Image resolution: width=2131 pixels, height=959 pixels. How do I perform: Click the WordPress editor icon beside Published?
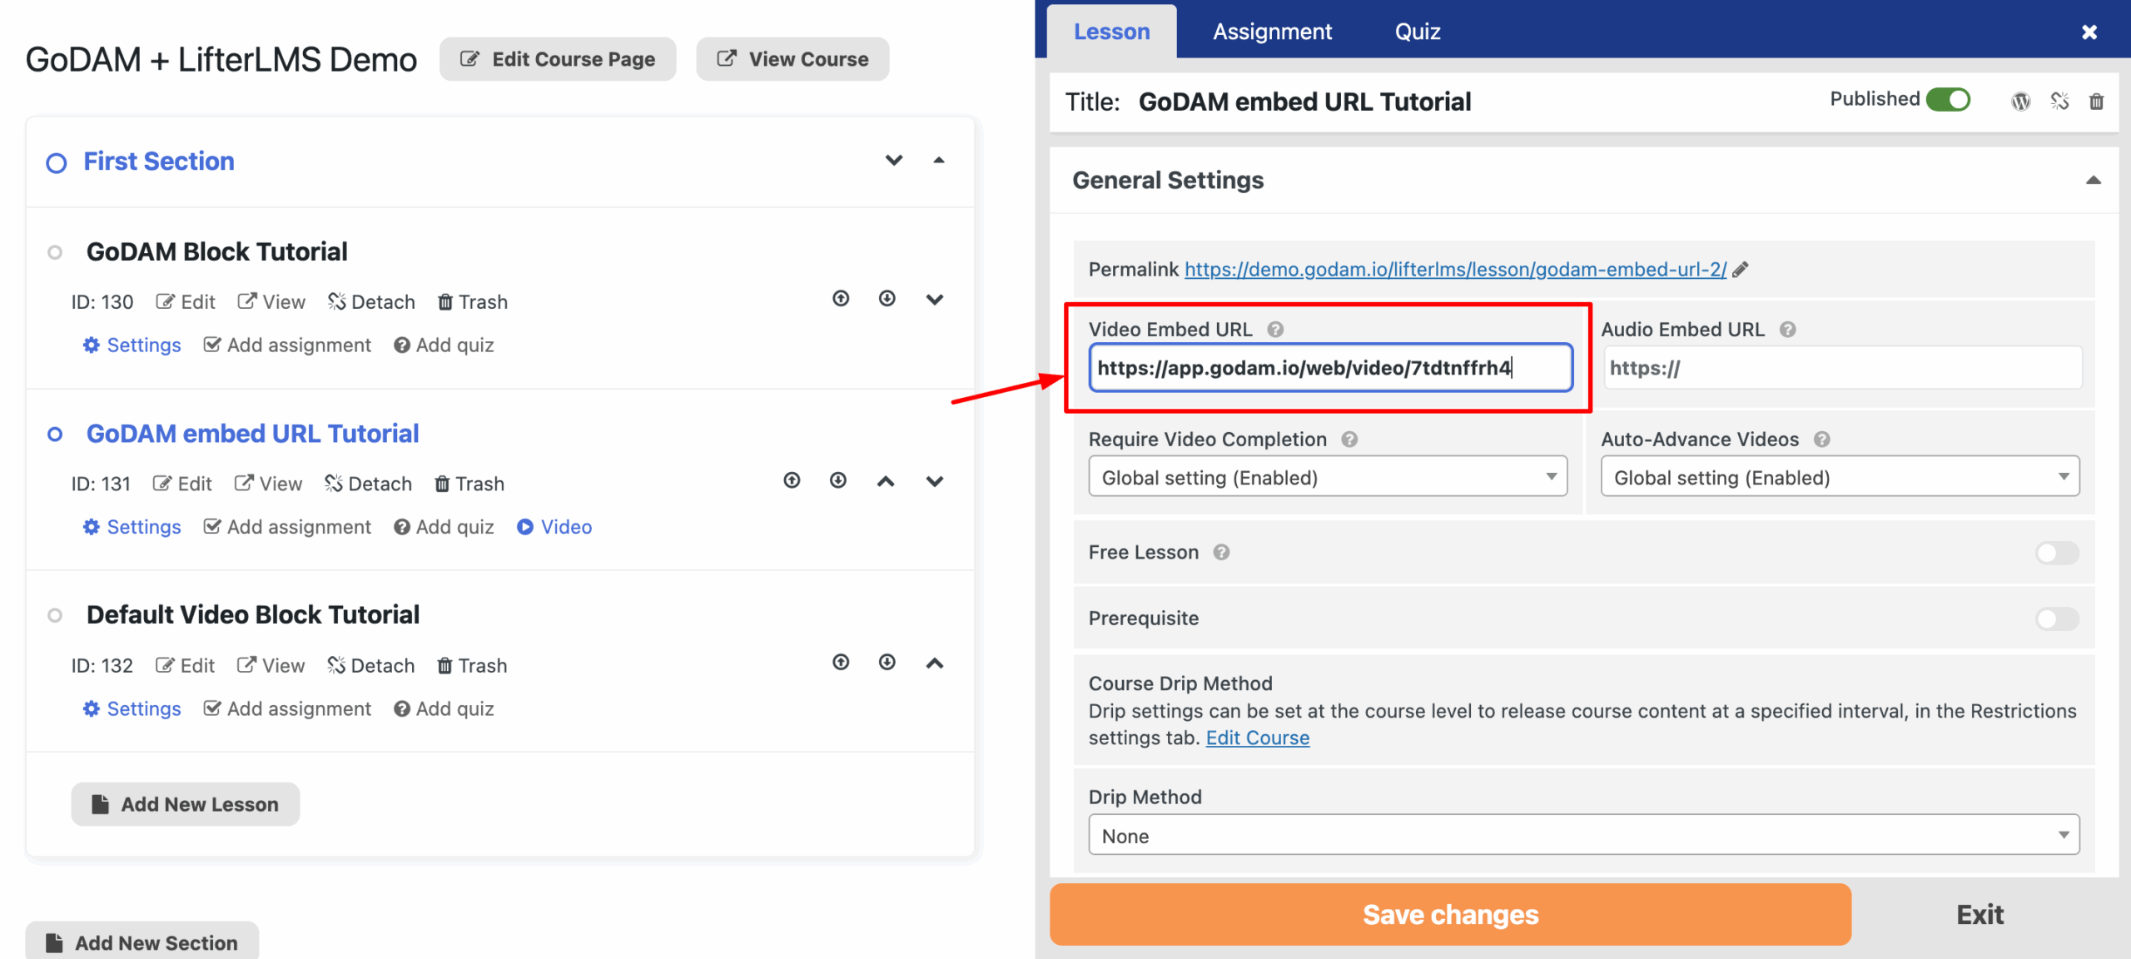pos(2020,102)
